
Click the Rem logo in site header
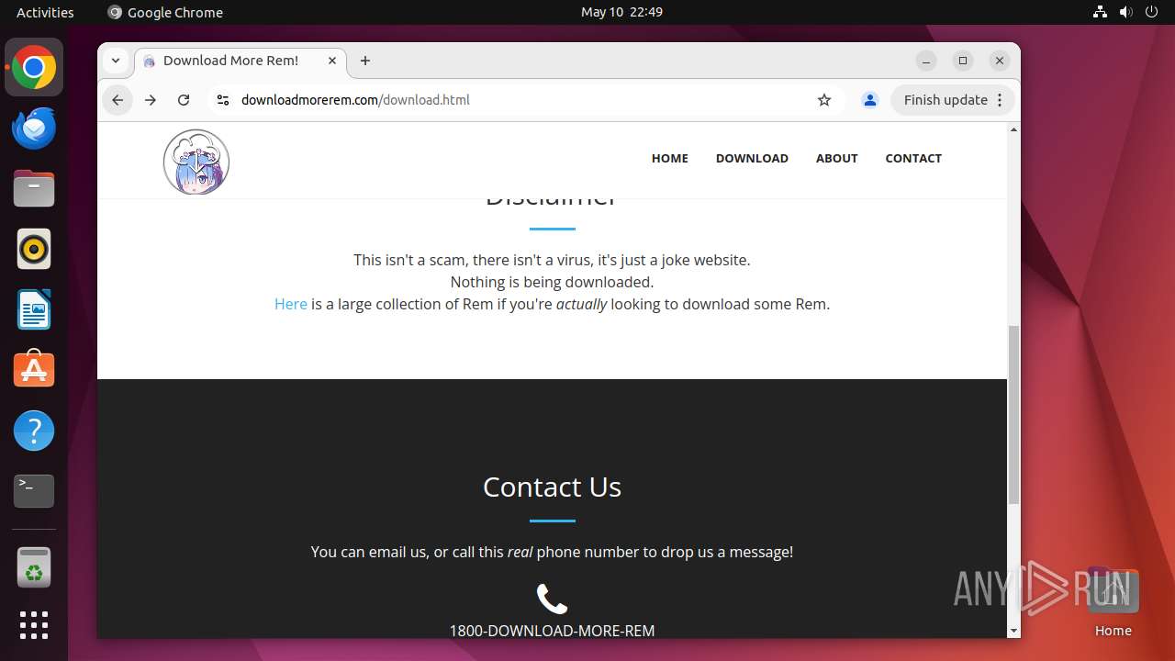pyautogui.click(x=196, y=162)
